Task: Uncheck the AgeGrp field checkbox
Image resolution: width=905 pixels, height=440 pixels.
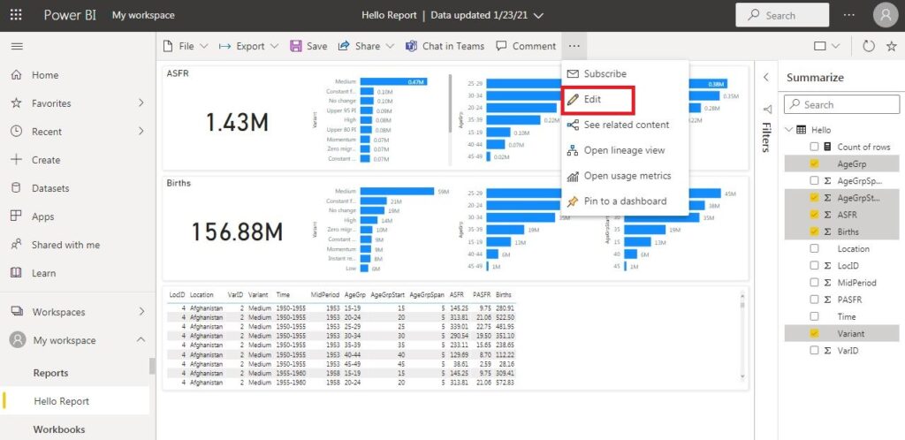Action: tap(814, 163)
